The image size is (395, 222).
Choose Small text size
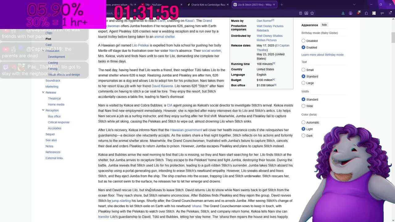tap(303, 70)
